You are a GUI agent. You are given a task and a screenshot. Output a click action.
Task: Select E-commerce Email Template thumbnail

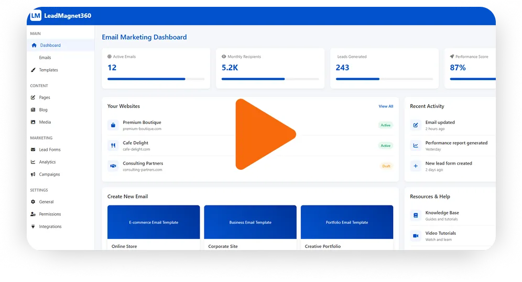(x=154, y=222)
